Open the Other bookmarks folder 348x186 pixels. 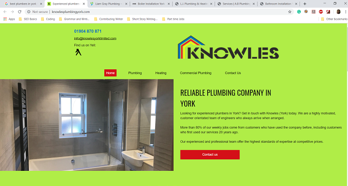[x=334, y=19]
